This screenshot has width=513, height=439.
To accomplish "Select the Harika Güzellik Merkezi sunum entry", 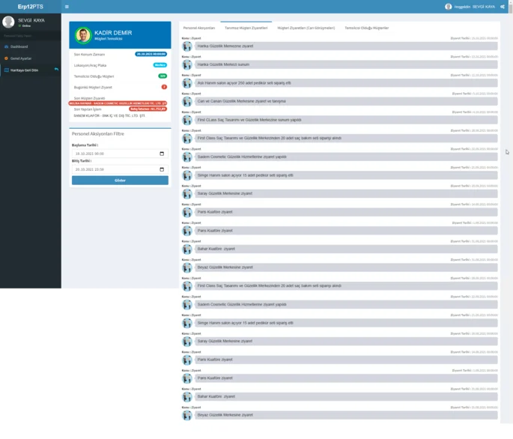I will point(346,64).
